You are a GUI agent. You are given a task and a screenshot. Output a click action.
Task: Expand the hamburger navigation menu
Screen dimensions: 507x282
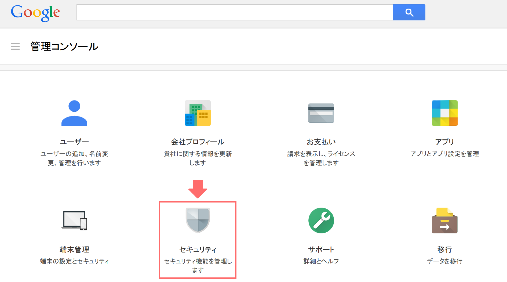coord(15,46)
